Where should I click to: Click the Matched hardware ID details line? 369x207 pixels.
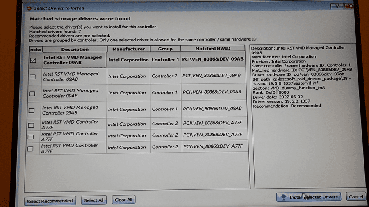(x=302, y=70)
